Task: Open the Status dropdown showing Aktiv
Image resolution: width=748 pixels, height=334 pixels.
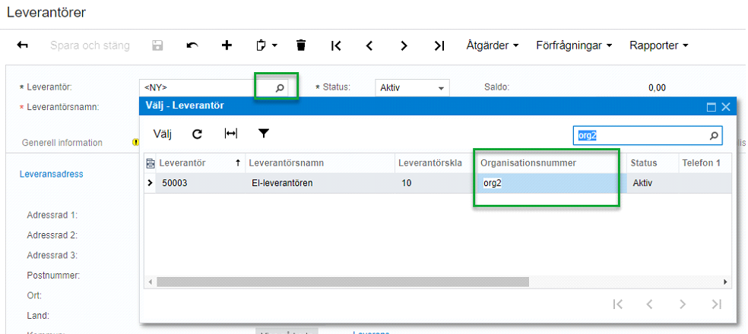Action: click(412, 87)
